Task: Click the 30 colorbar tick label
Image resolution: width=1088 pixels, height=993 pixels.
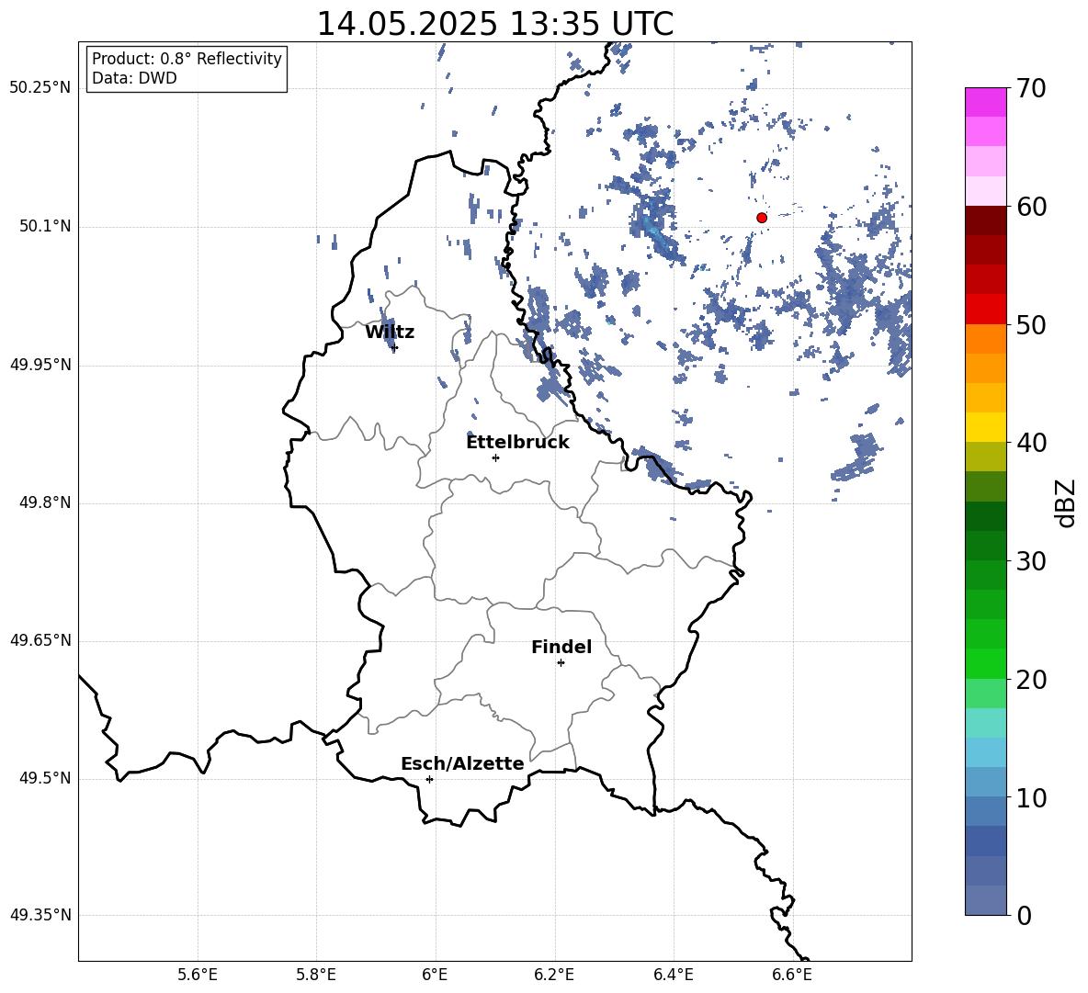Action: (1031, 560)
